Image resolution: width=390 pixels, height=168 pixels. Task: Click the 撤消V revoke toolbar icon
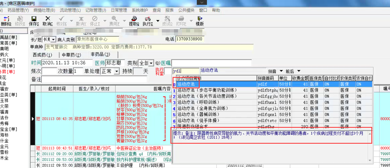point(81,21)
